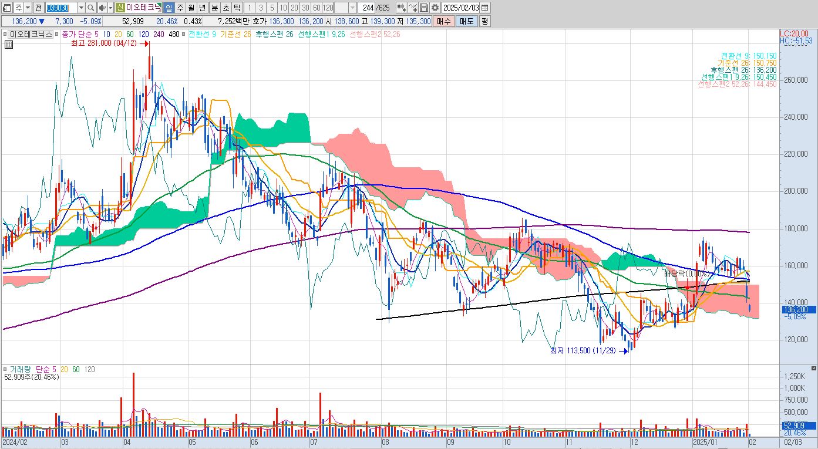
Task: Click the 매수 buy button
Action: [x=444, y=21]
